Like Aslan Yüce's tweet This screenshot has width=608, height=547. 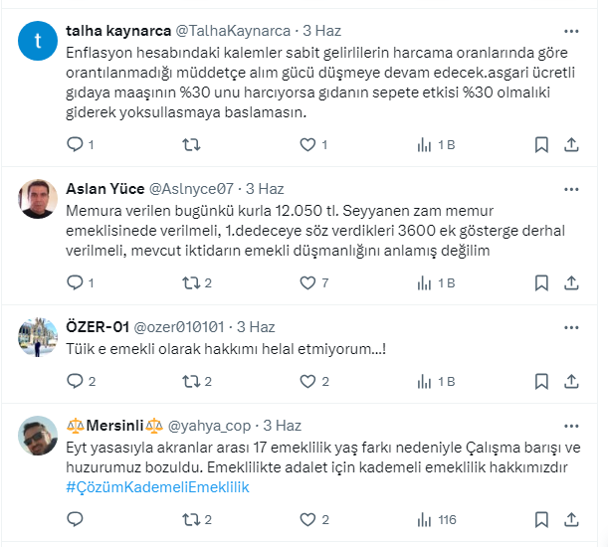coord(306,283)
